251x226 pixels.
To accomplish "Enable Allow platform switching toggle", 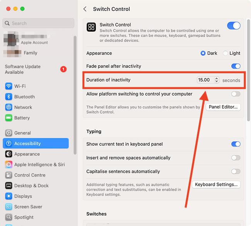I will coord(236,94).
